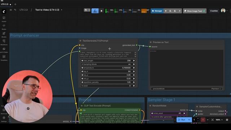Open the zoom 108% dropdown
Viewport: 231px width, 130px height.
(219, 120)
